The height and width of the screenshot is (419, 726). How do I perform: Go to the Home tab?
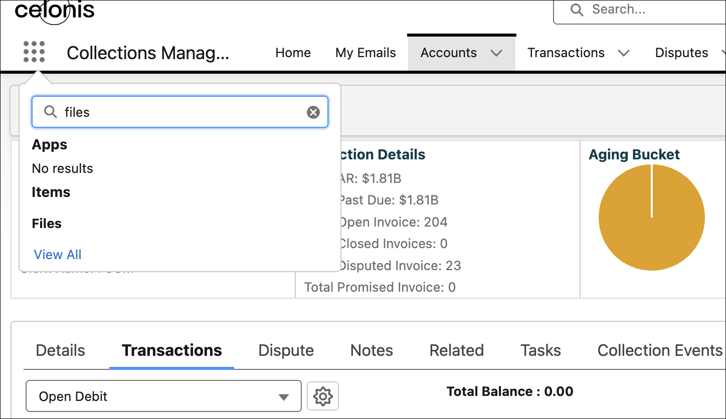coord(293,53)
